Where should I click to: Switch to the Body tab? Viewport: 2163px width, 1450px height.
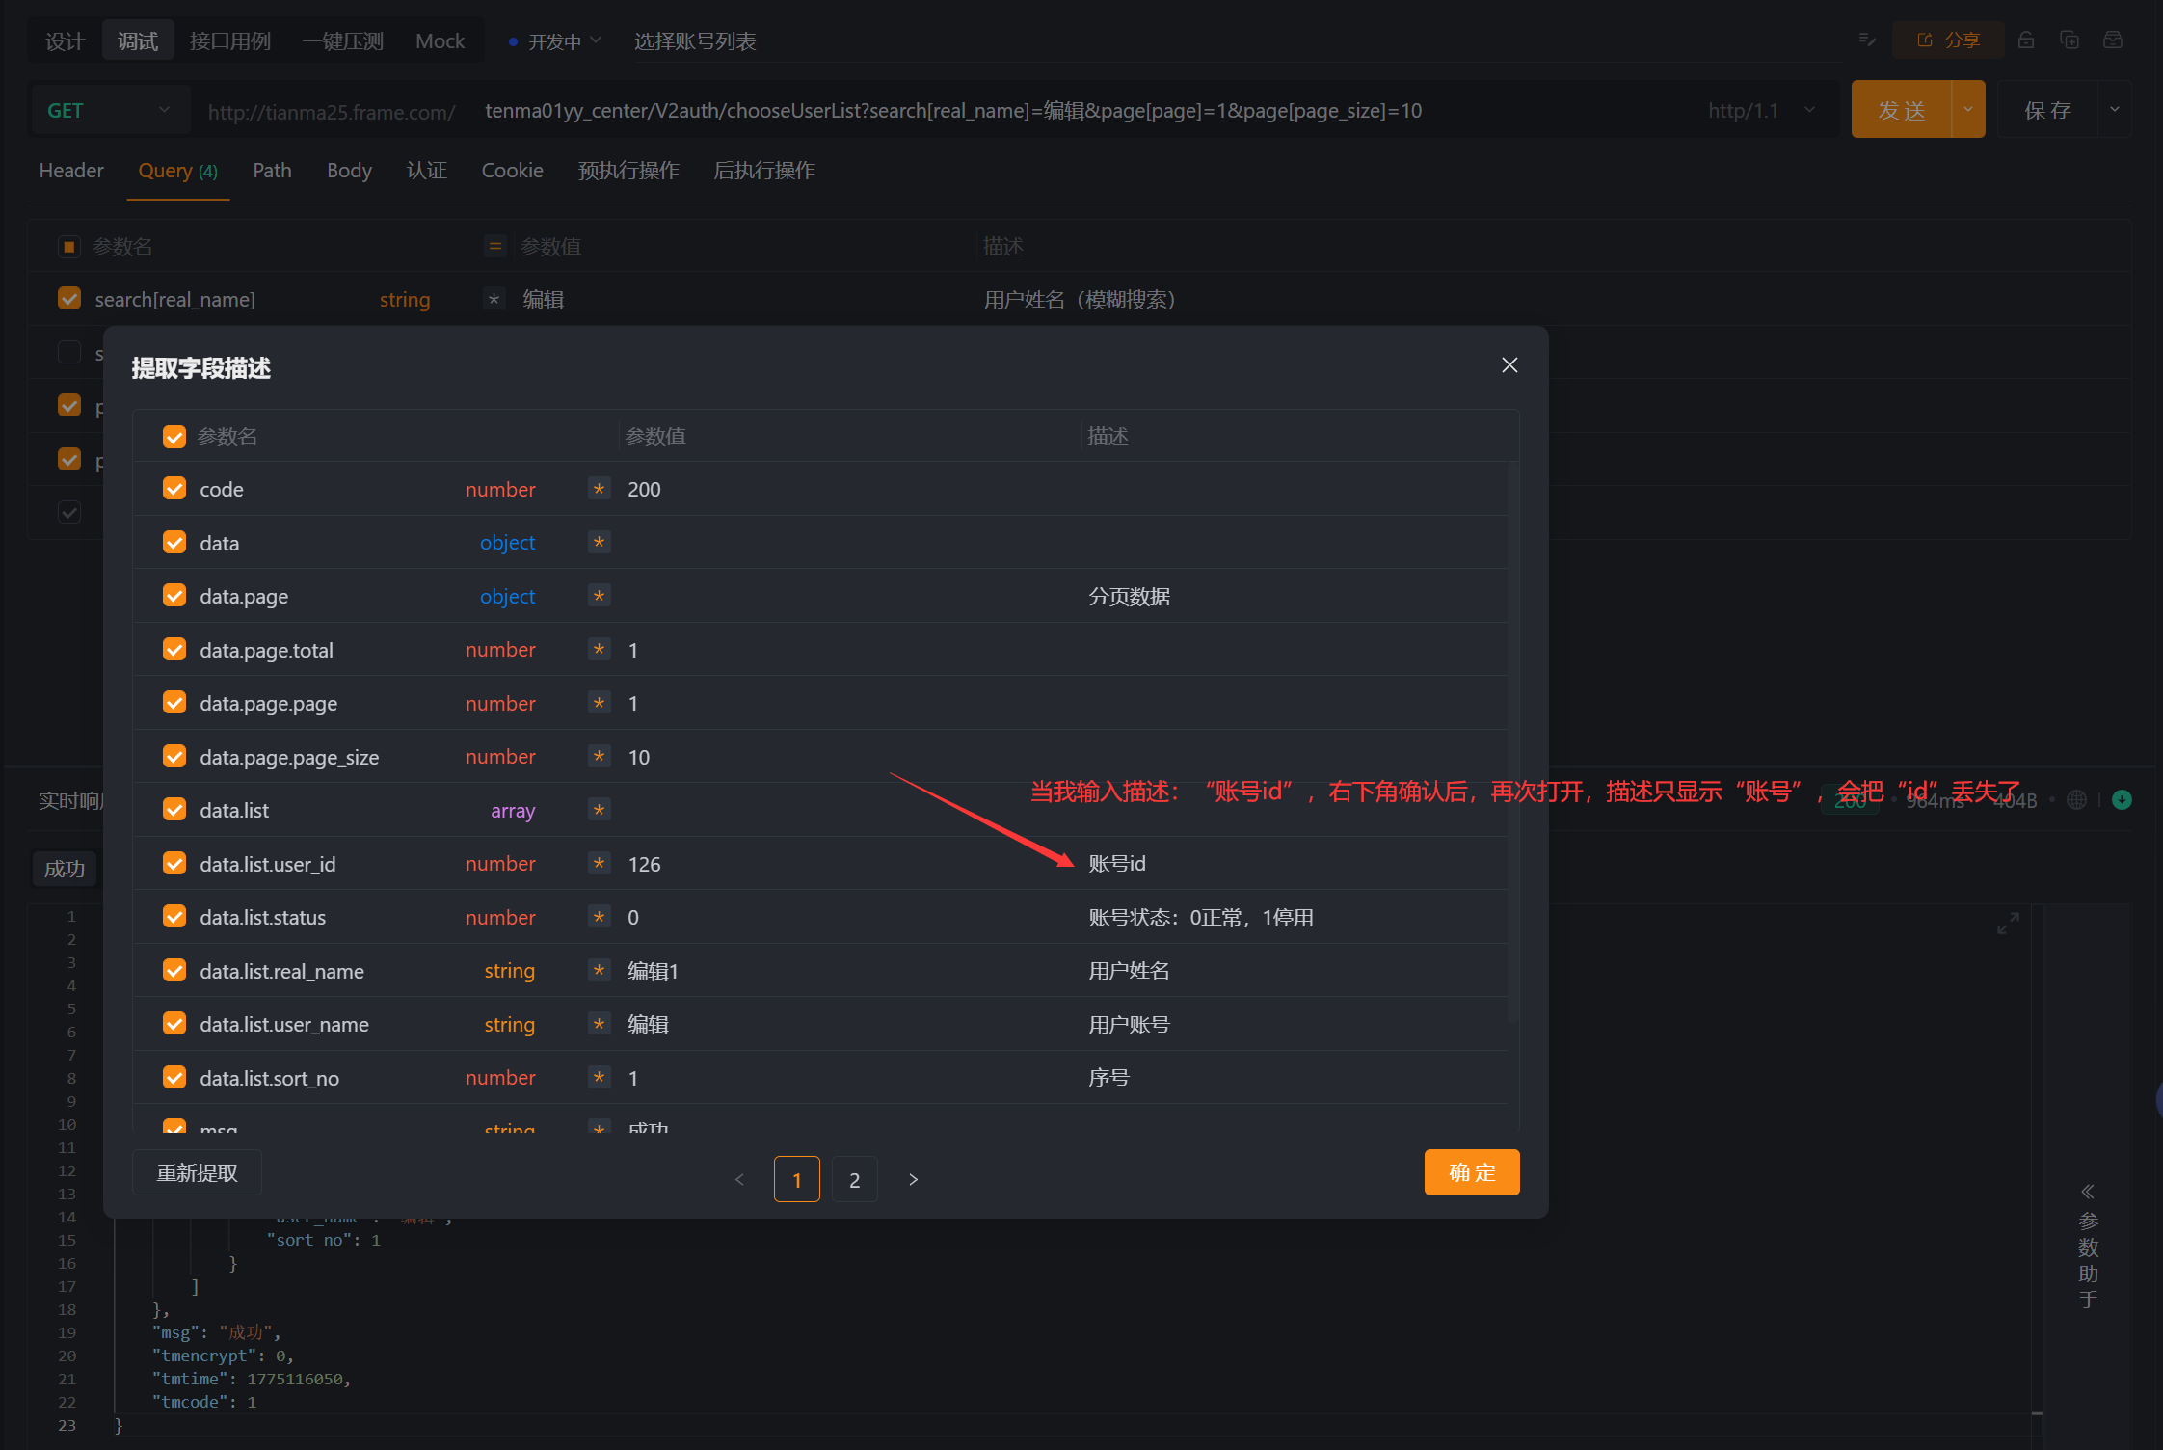pyautogui.click(x=349, y=171)
